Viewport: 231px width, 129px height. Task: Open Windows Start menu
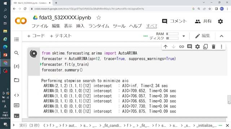tap(5, 3)
